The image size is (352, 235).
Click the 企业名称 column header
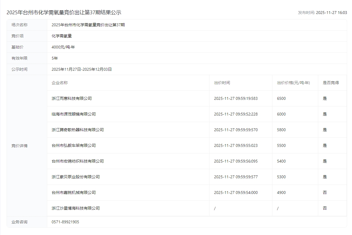click(x=60, y=83)
